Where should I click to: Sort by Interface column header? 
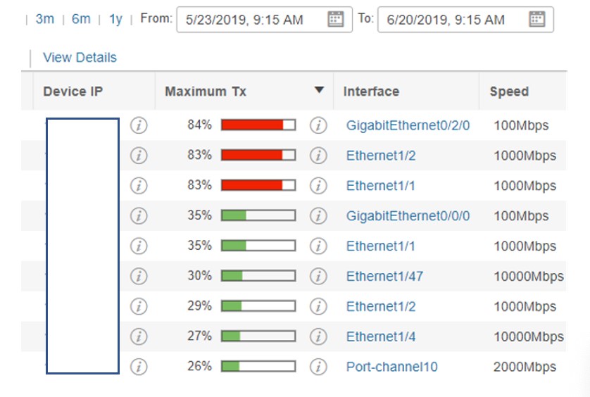tap(371, 92)
